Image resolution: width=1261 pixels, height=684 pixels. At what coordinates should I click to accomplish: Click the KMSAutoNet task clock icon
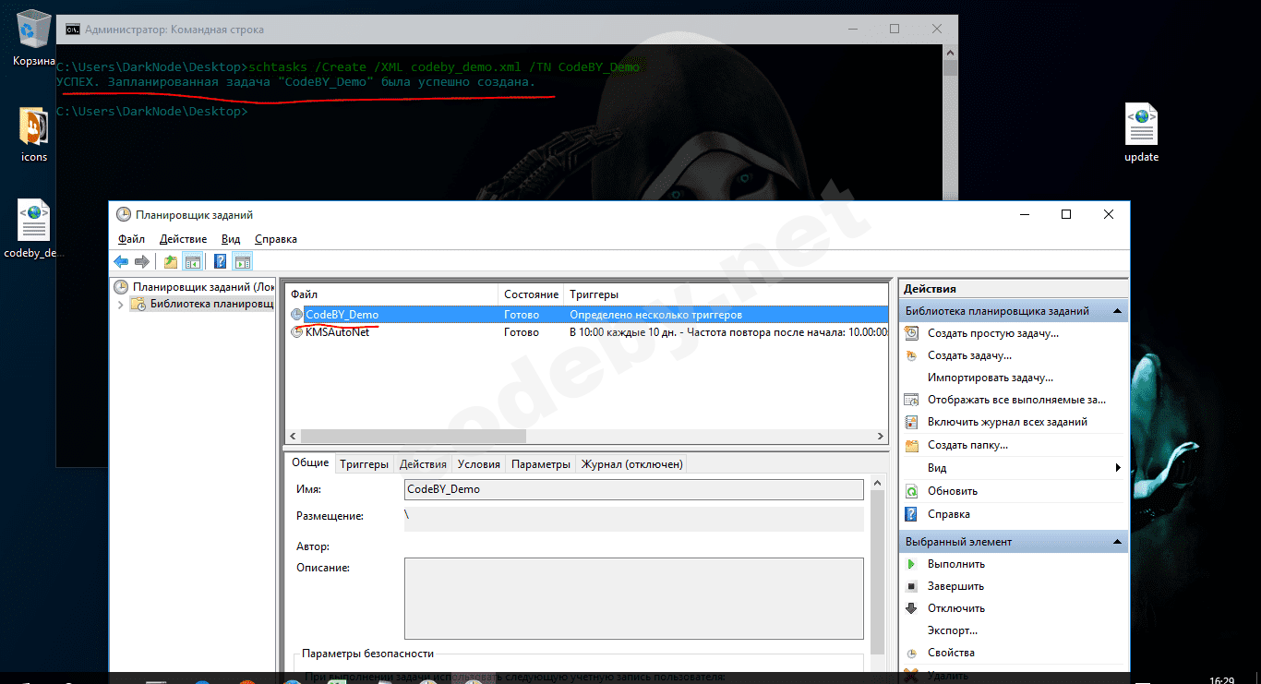pos(296,332)
